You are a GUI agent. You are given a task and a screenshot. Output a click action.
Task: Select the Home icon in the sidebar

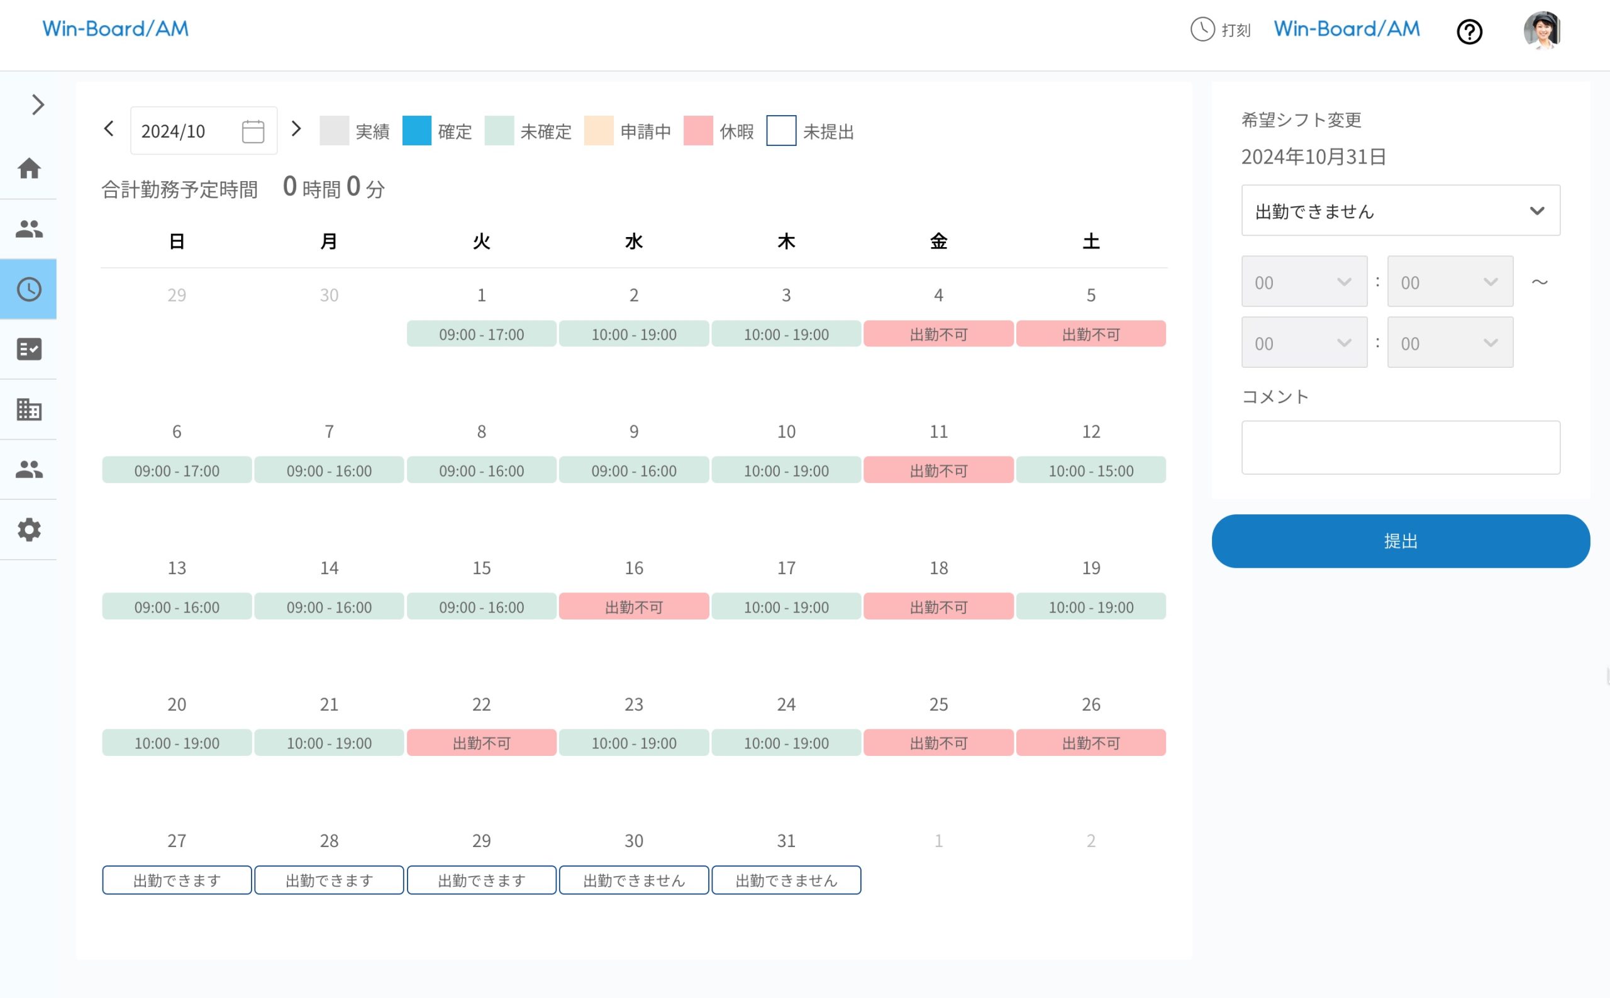(x=28, y=169)
